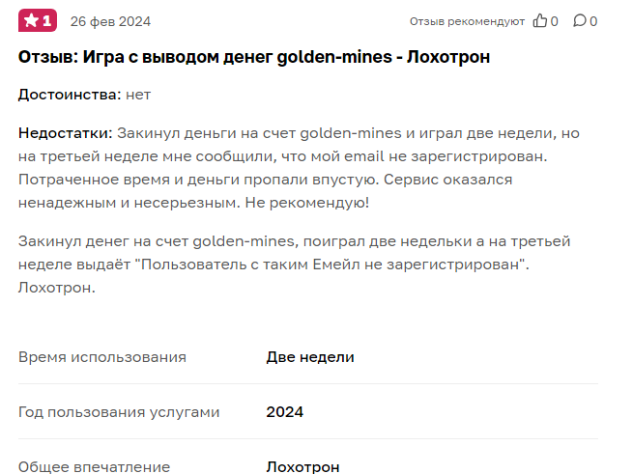Open comments via the speech bubble icon
Image resolution: width=633 pixels, height=474 pixels.
[x=579, y=20]
